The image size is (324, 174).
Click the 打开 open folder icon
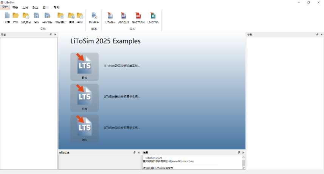[x=16, y=16]
